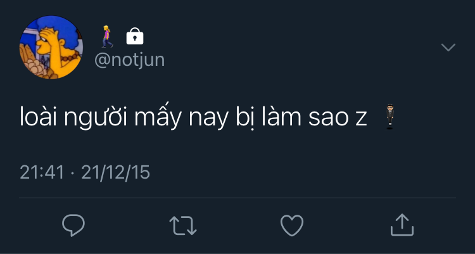Click the 21:41 tweet time
The height and width of the screenshot is (254, 475).
tap(42, 172)
